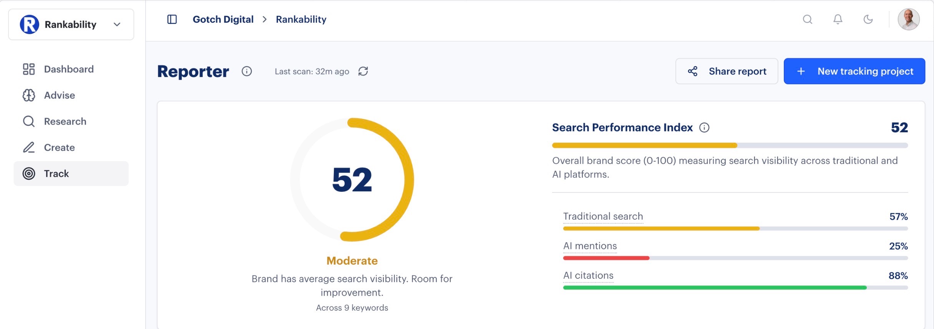Click the 88% value
Screen dimensions: 934x329
tap(898, 276)
